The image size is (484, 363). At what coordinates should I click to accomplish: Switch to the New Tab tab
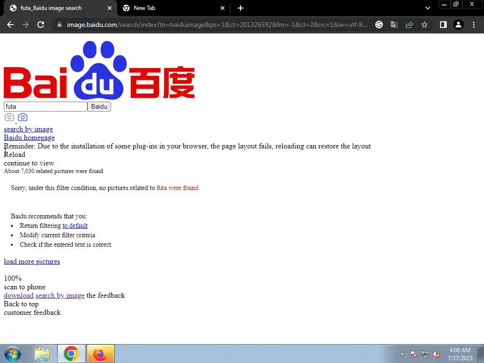pyautogui.click(x=174, y=8)
